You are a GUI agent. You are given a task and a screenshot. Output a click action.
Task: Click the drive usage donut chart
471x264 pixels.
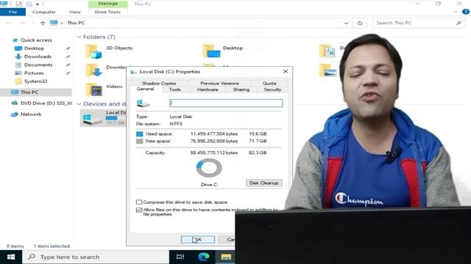pyautogui.click(x=209, y=168)
